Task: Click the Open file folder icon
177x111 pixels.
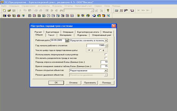Action: tap(9, 10)
